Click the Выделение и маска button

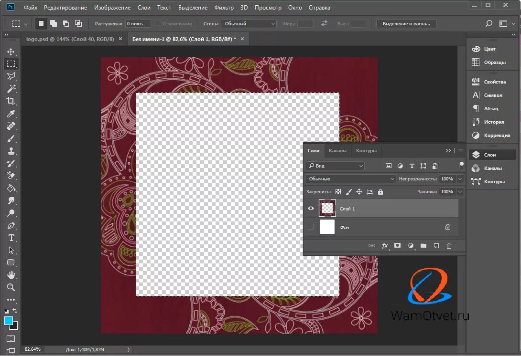point(406,23)
